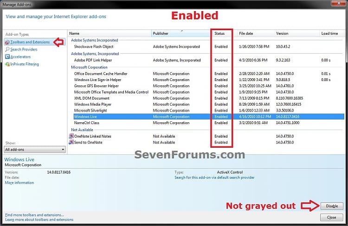Click Not Available group header

pos(82,130)
